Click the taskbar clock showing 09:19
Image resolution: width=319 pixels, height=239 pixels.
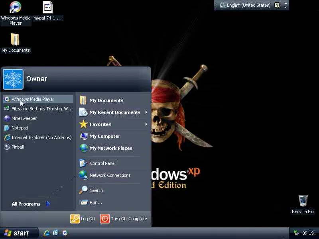tap(308, 233)
